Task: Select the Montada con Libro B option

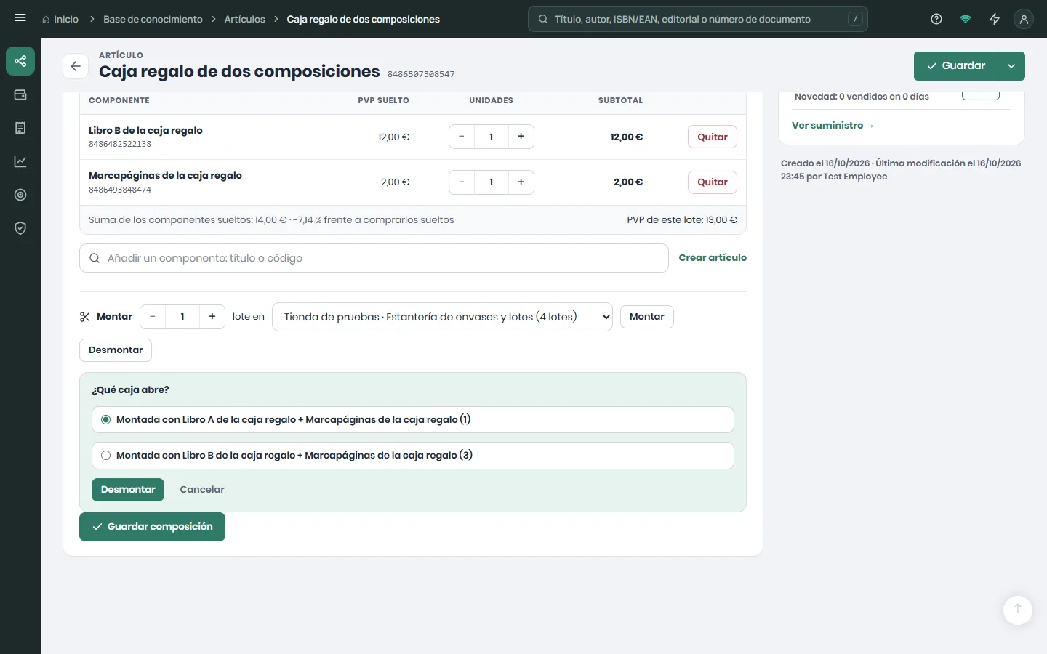Action: (x=413, y=456)
